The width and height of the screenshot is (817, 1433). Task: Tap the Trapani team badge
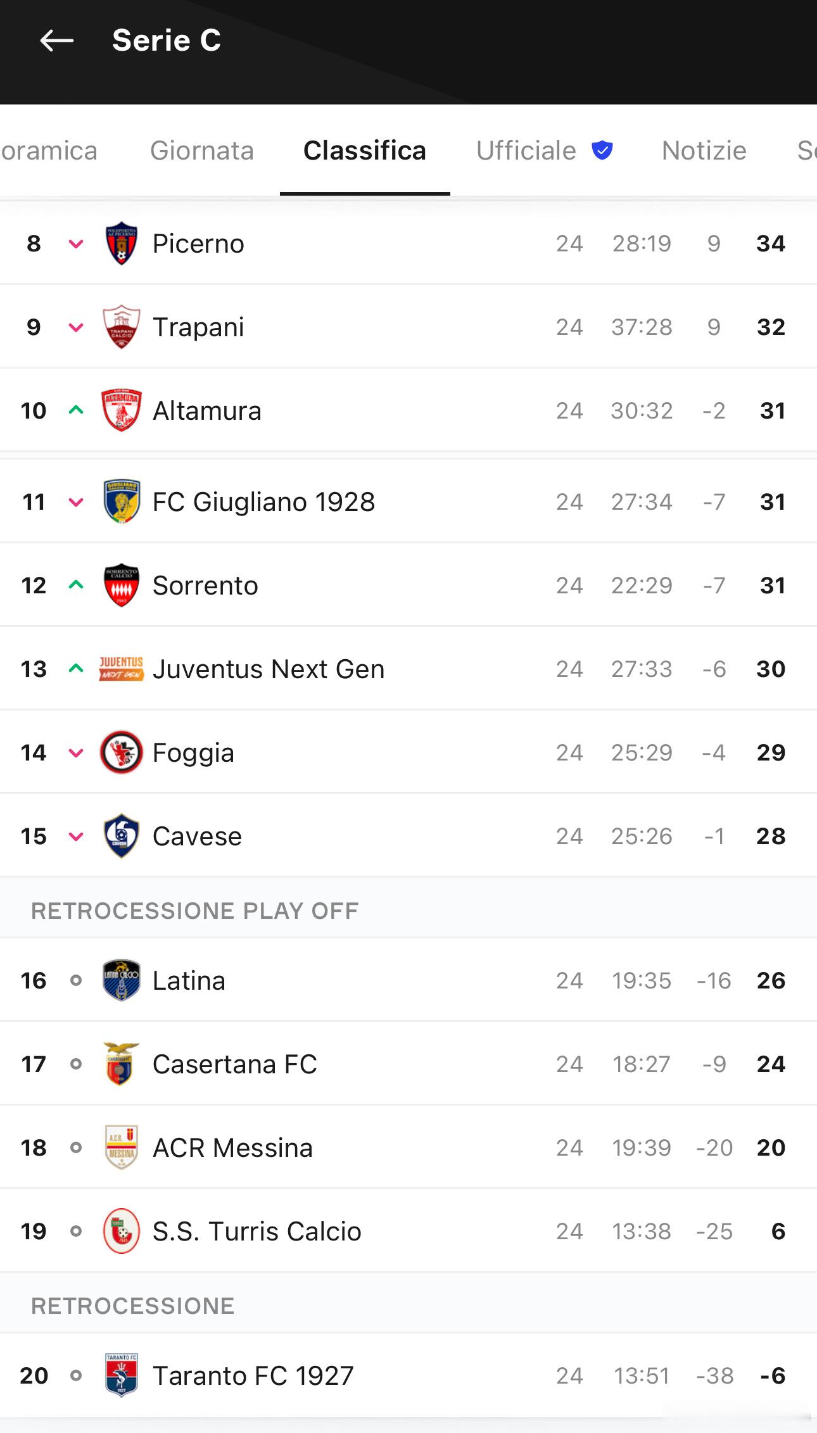pyautogui.click(x=122, y=327)
